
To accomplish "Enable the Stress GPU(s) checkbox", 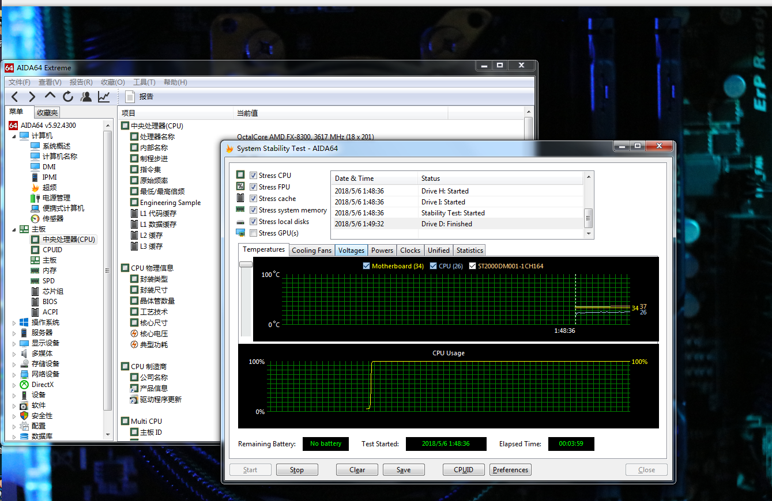I will [x=253, y=233].
